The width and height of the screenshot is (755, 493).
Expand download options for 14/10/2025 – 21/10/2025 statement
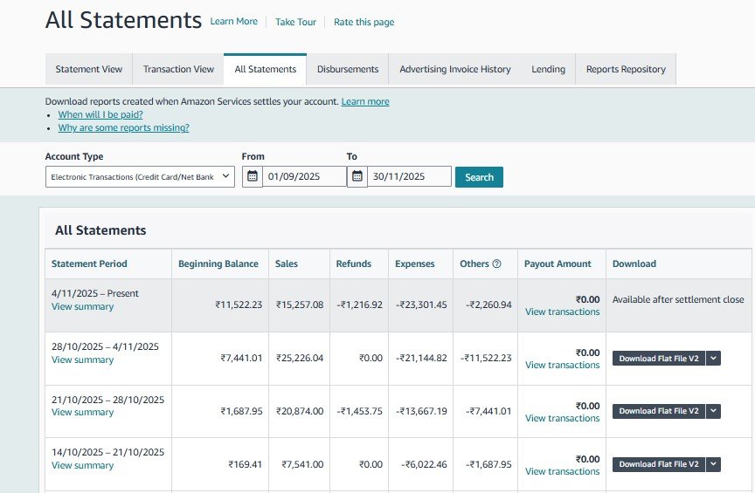pyautogui.click(x=714, y=464)
